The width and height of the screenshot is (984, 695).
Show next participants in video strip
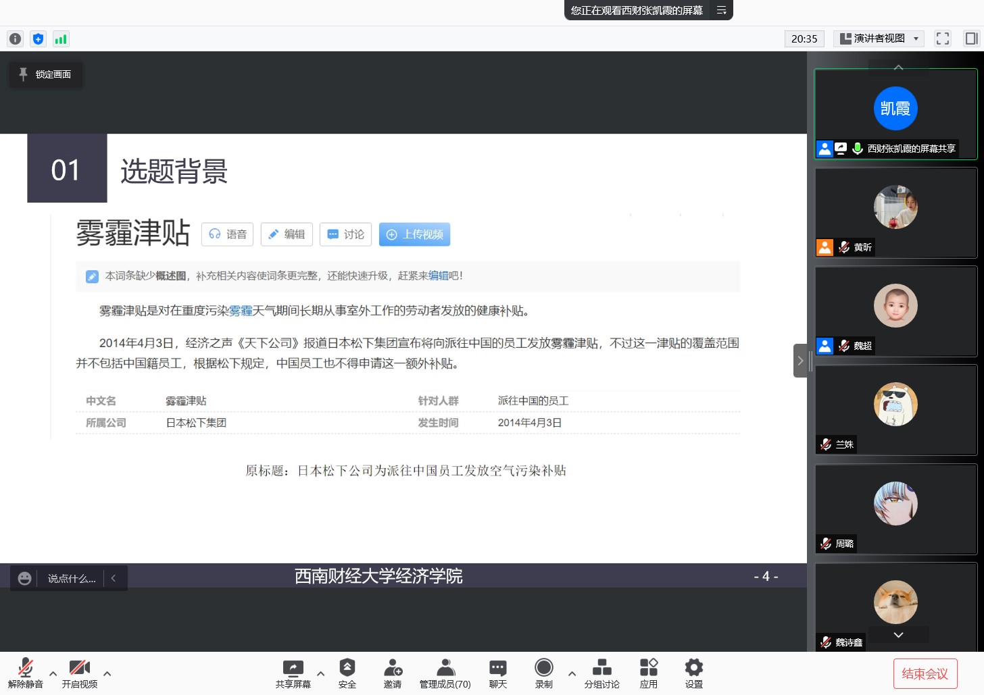(x=898, y=635)
